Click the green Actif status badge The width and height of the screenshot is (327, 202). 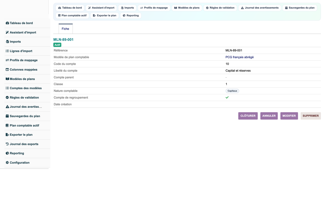(57, 45)
